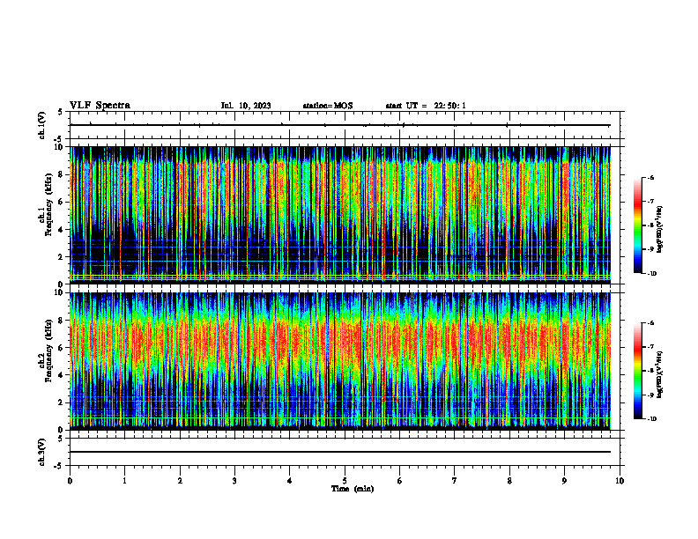This screenshot has width=698, height=539.
Task: Click inside the ch.1 spectrogram panel
Action: tap(339, 215)
